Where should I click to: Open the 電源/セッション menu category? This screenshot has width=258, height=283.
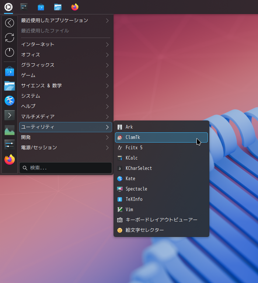tap(66, 148)
